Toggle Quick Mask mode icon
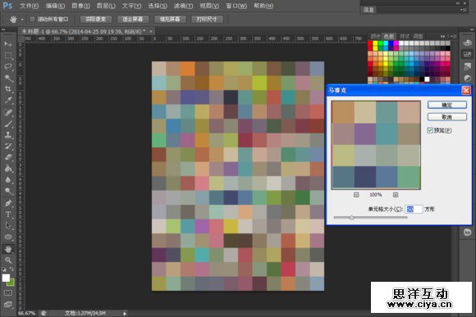 pos(8,292)
